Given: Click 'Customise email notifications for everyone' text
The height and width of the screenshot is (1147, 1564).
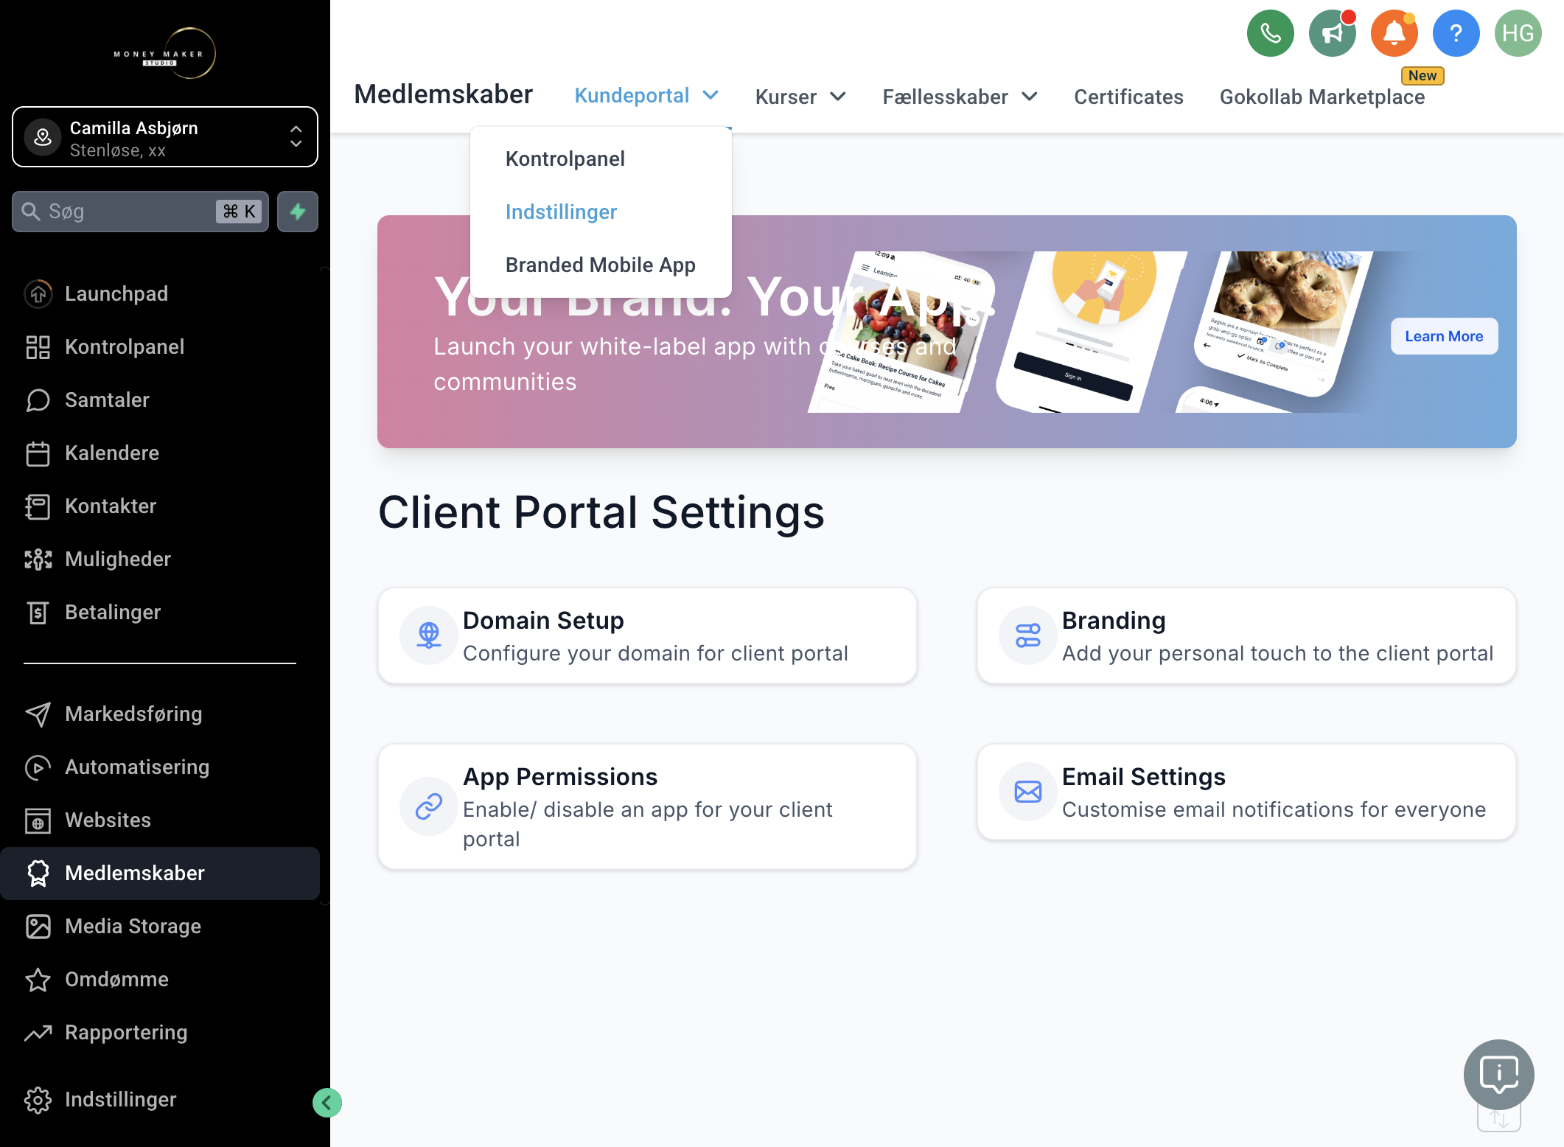Looking at the screenshot, I should tap(1274, 809).
